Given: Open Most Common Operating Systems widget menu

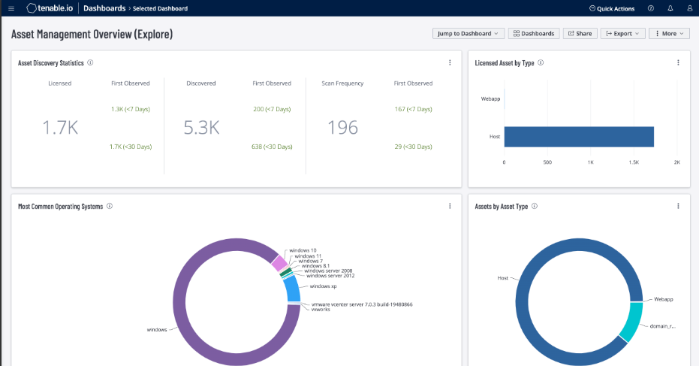Looking at the screenshot, I should (x=450, y=206).
